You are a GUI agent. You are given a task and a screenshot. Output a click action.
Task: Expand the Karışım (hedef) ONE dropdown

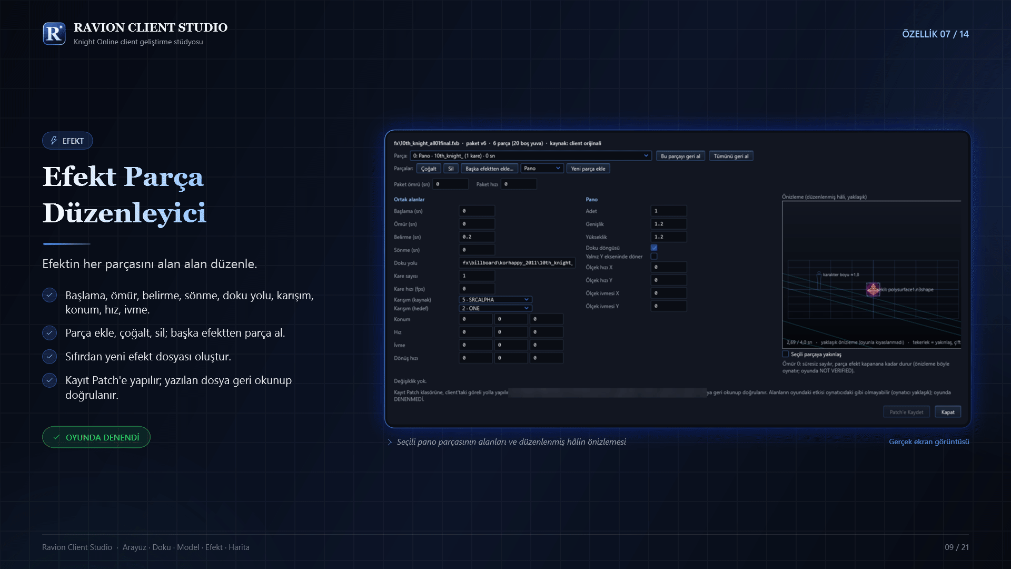coord(495,308)
